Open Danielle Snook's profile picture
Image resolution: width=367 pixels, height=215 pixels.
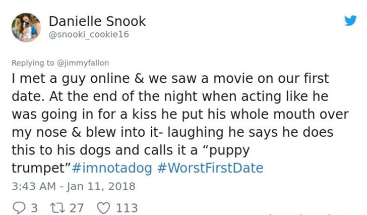pos(26,27)
